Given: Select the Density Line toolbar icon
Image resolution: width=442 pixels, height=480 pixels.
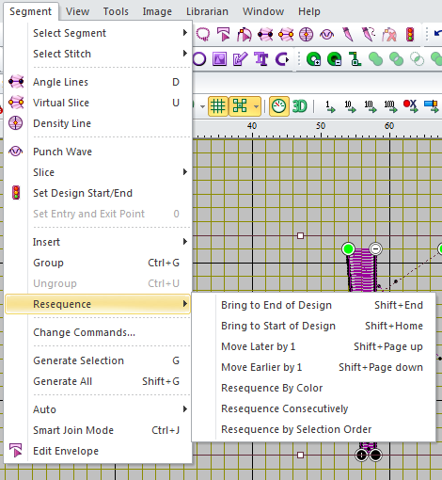Looking at the screenshot, I should 307,34.
